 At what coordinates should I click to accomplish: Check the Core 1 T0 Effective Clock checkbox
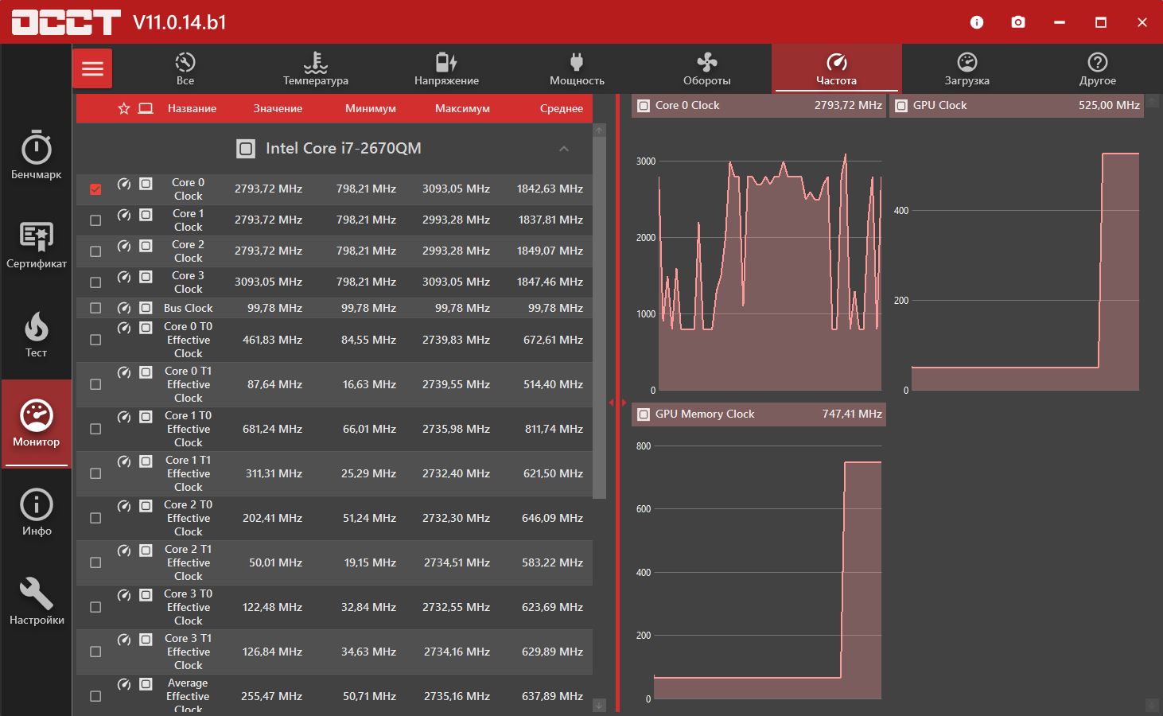coord(95,429)
